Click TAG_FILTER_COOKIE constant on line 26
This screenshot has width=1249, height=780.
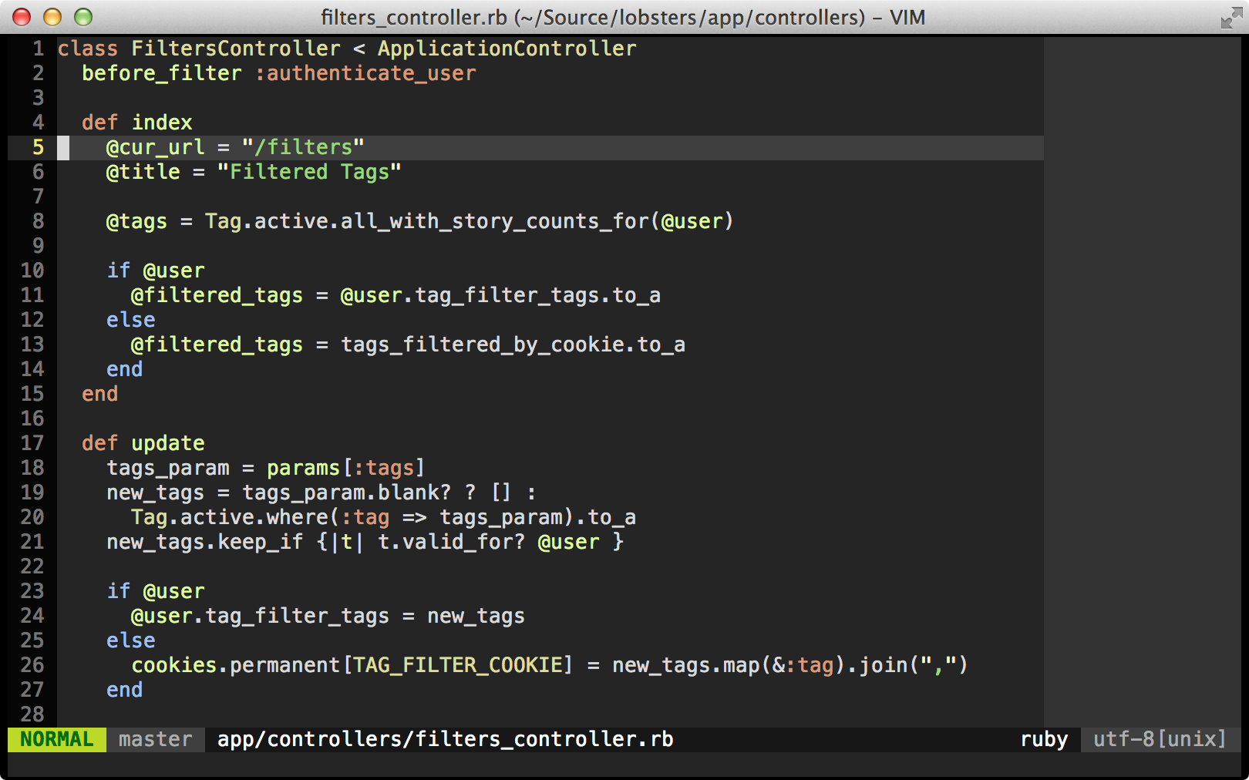[x=458, y=665]
